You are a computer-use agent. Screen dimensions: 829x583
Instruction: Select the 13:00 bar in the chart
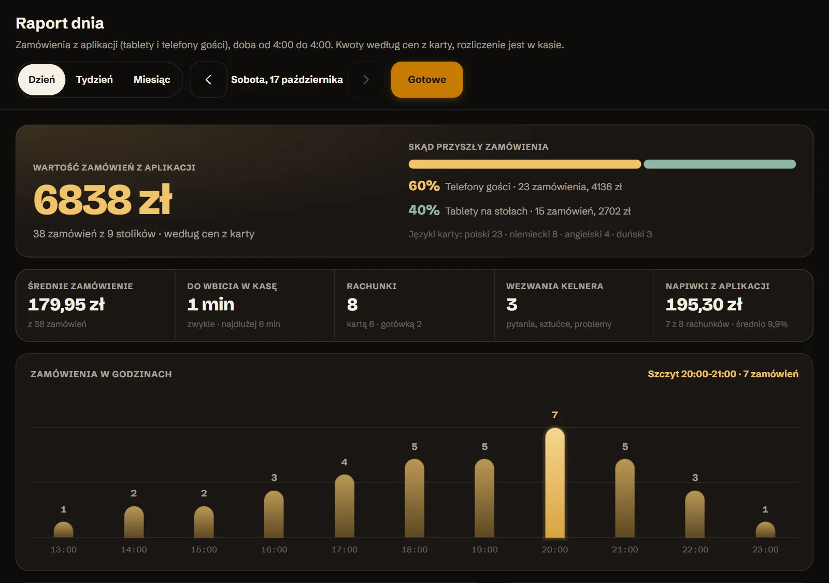64,530
